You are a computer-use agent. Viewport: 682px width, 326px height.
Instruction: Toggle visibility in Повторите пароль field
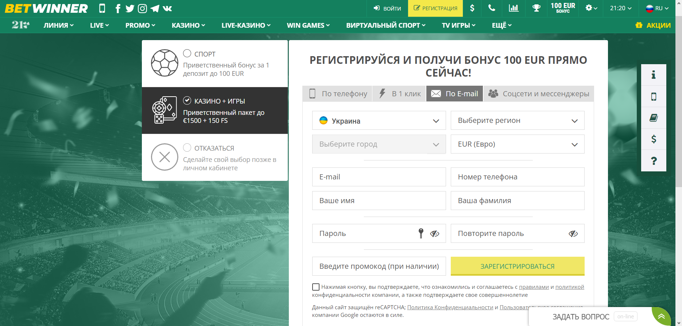tap(573, 234)
